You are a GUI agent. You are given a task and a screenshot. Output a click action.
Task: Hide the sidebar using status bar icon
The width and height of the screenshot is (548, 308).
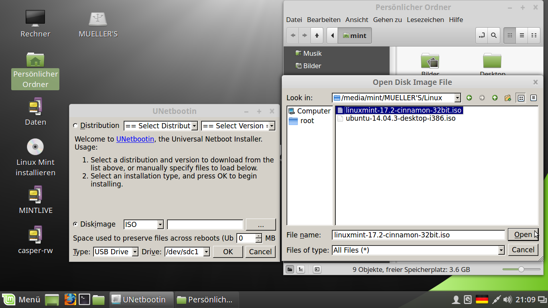[317, 269]
